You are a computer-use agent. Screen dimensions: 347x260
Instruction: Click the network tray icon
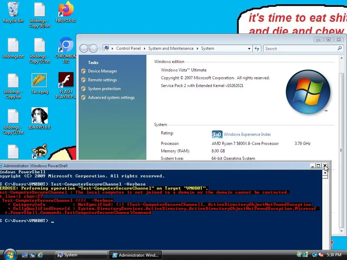tap(314, 255)
